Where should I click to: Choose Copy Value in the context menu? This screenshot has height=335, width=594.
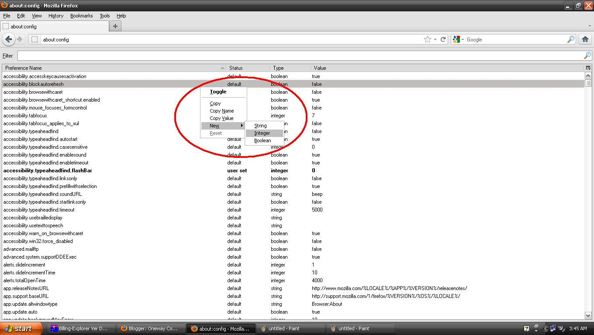coord(223,118)
